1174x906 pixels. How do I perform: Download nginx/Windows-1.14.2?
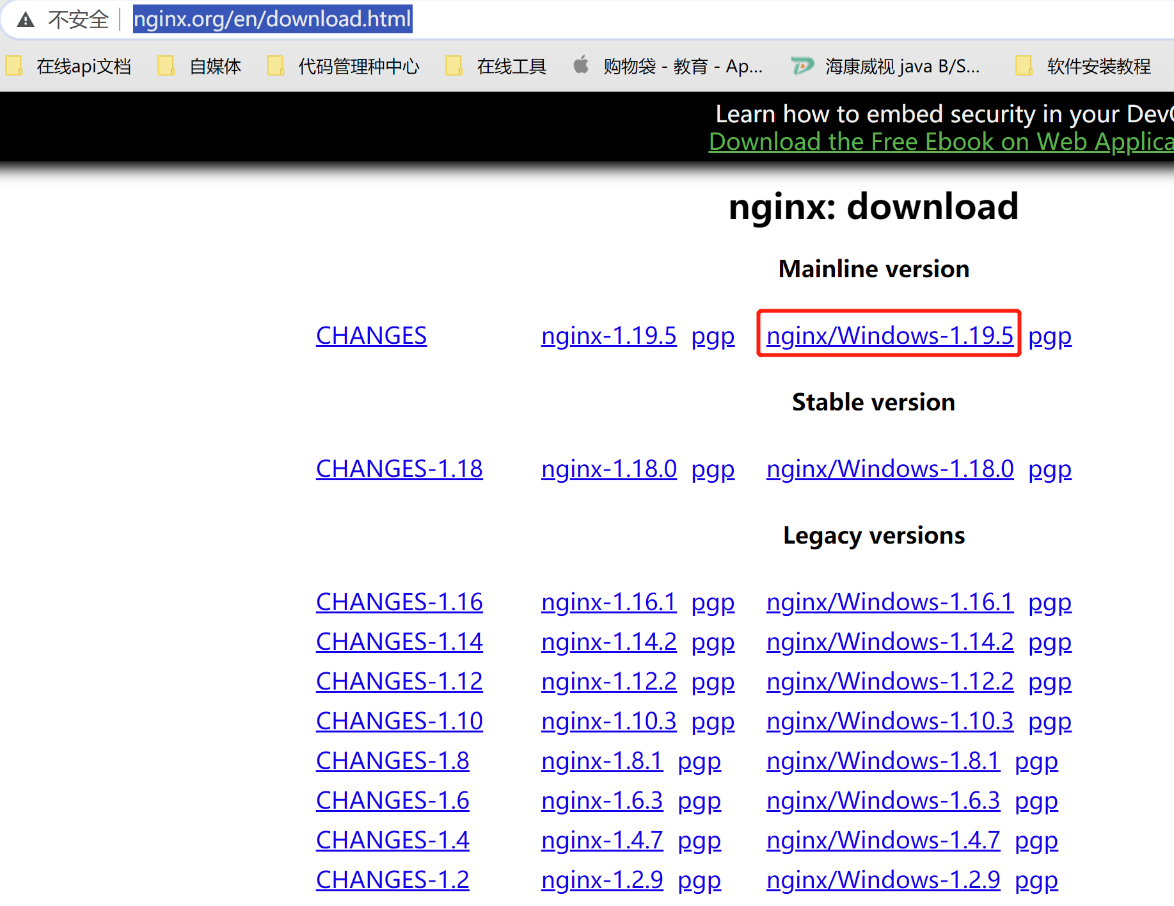[x=890, y=642]
